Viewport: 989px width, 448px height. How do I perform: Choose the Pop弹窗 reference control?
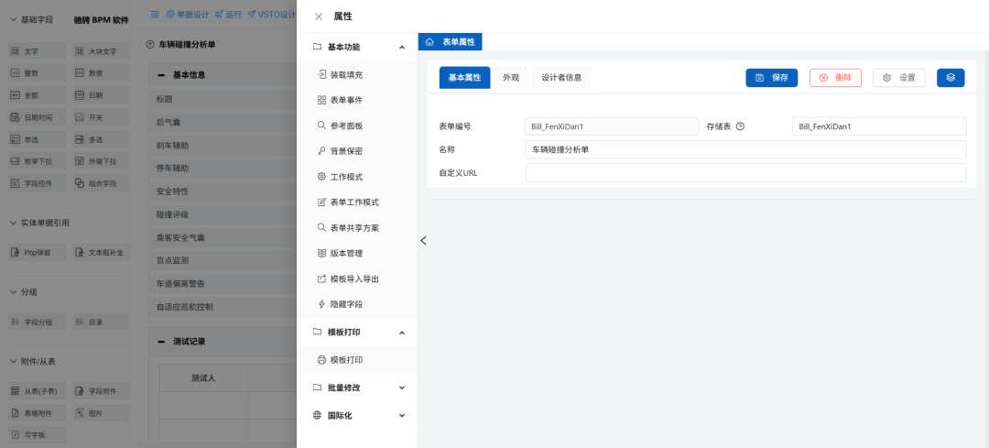37,252
